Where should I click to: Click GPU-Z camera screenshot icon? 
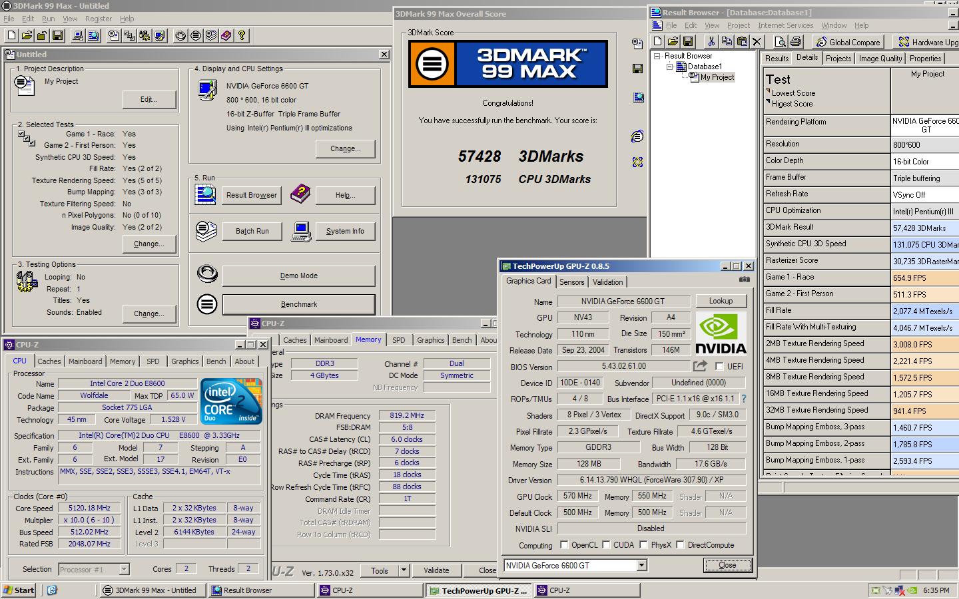pos(745,280)
